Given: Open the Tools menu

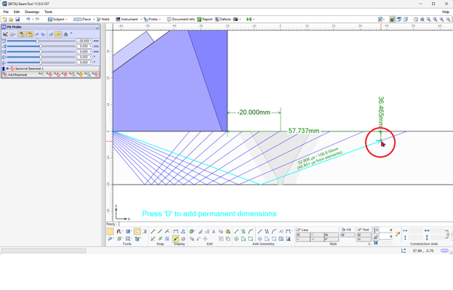Looking at the screenshot, I should 48,12.
